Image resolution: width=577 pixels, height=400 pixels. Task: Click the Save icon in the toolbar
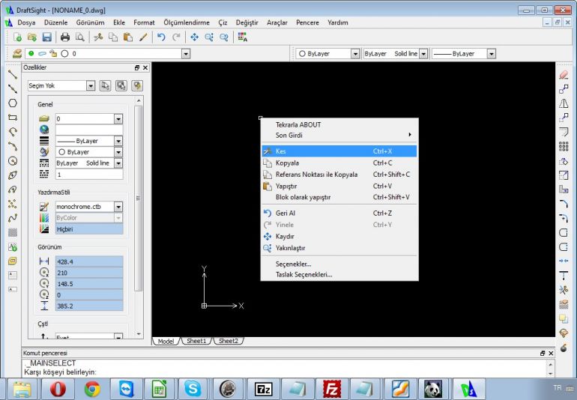(x=46, y=37)
